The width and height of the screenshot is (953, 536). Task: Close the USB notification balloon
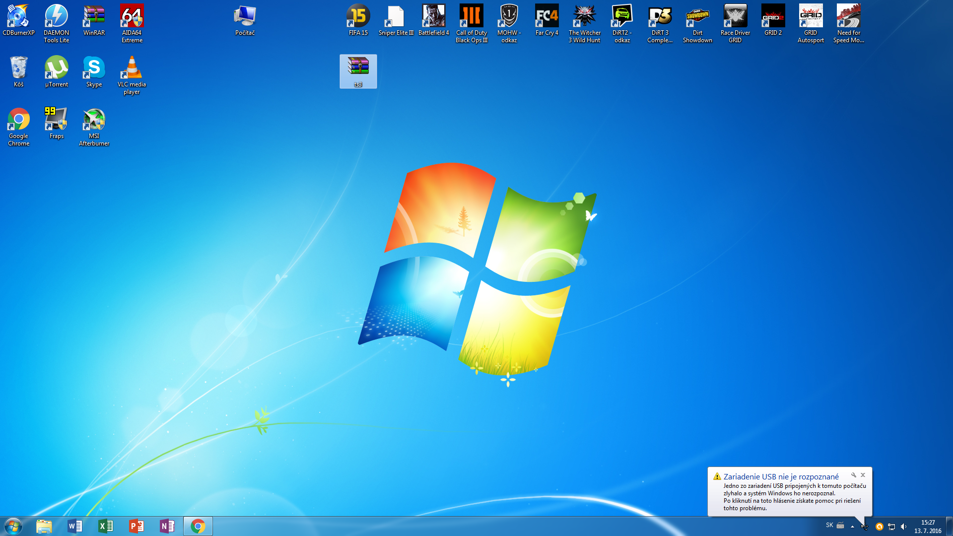(x=863, y=475)
